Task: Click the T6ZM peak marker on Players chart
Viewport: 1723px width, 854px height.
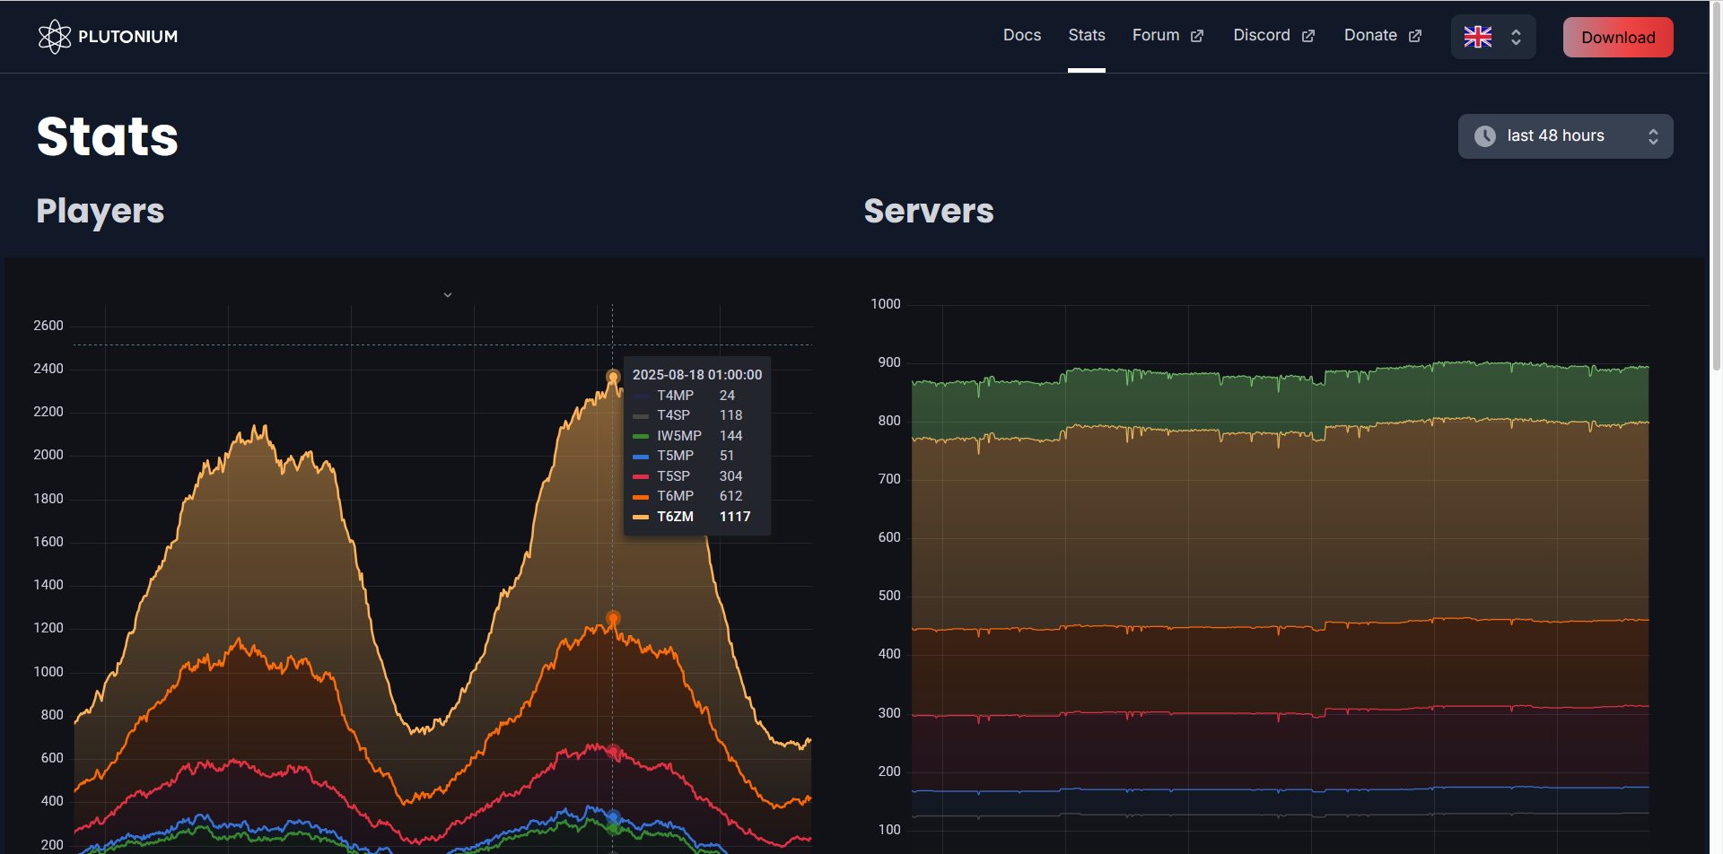Action: (613, 377)
